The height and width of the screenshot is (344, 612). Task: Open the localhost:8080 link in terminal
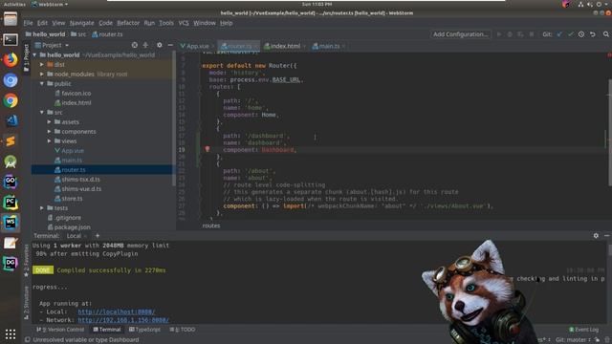117,312
